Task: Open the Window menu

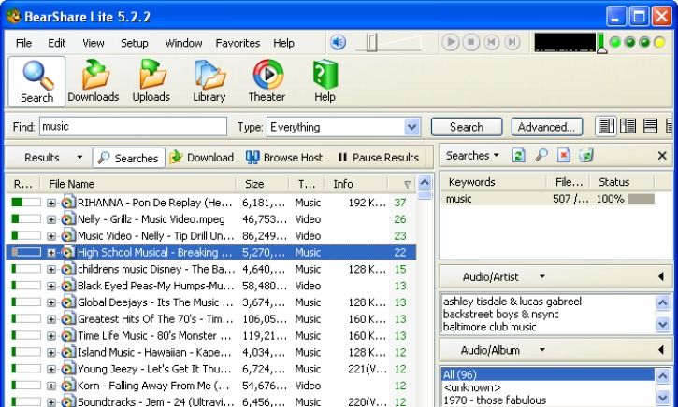Action: point(183,43)
